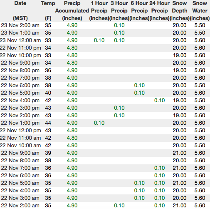Select the 22 Nov 12:00 pm date cell
This screenshot has width=210, height=209.
tap(20, 131)
